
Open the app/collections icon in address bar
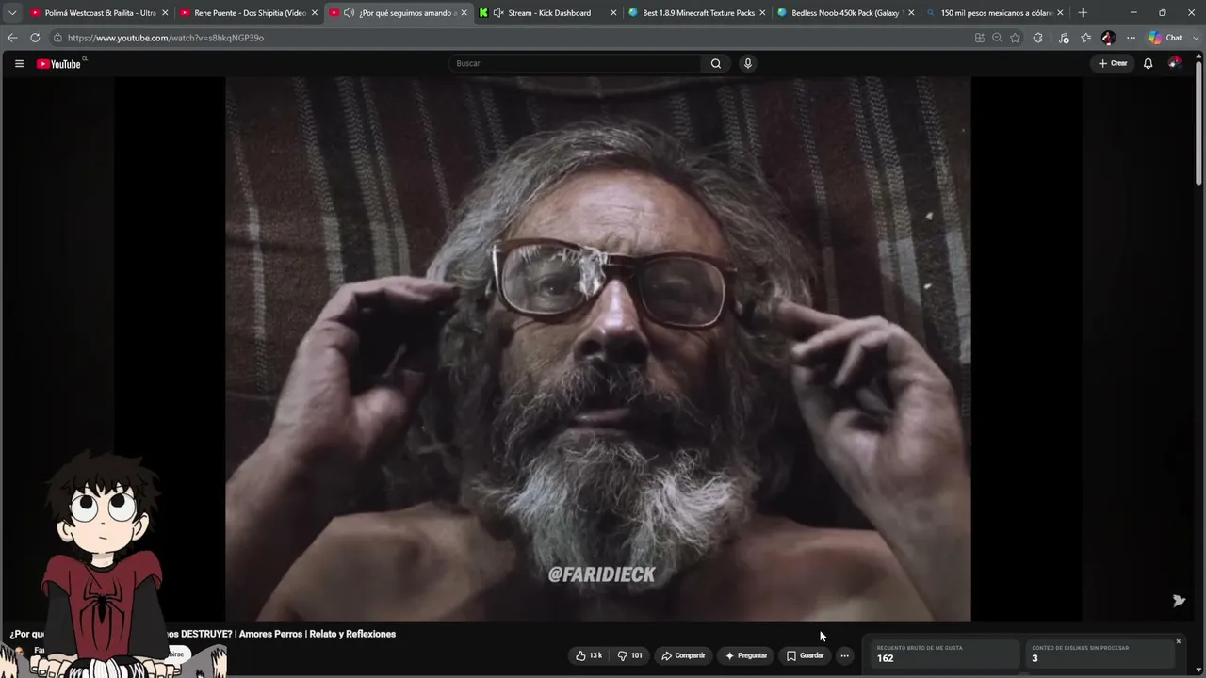point(980,38)
